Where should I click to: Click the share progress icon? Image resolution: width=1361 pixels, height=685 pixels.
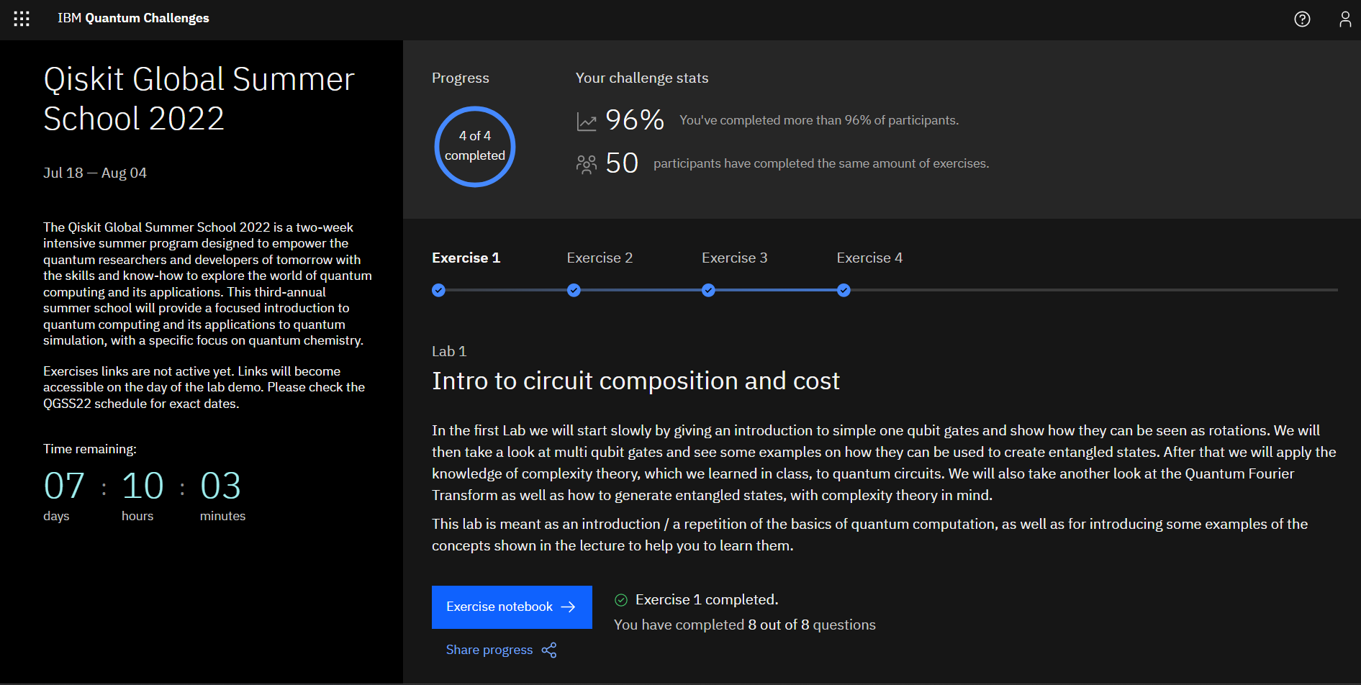coord(549,650)
